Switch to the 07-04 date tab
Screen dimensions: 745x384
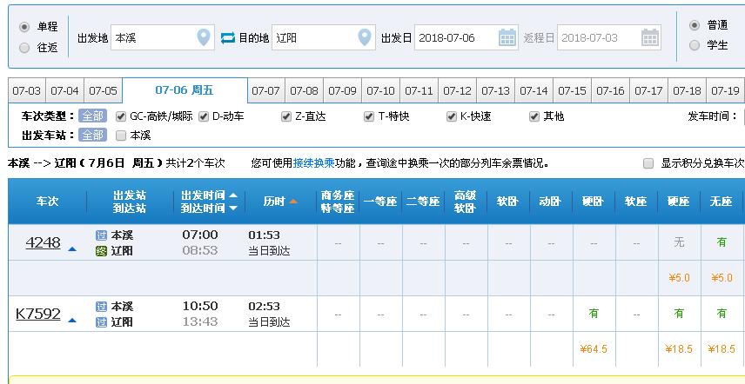[x=64, y=90]
